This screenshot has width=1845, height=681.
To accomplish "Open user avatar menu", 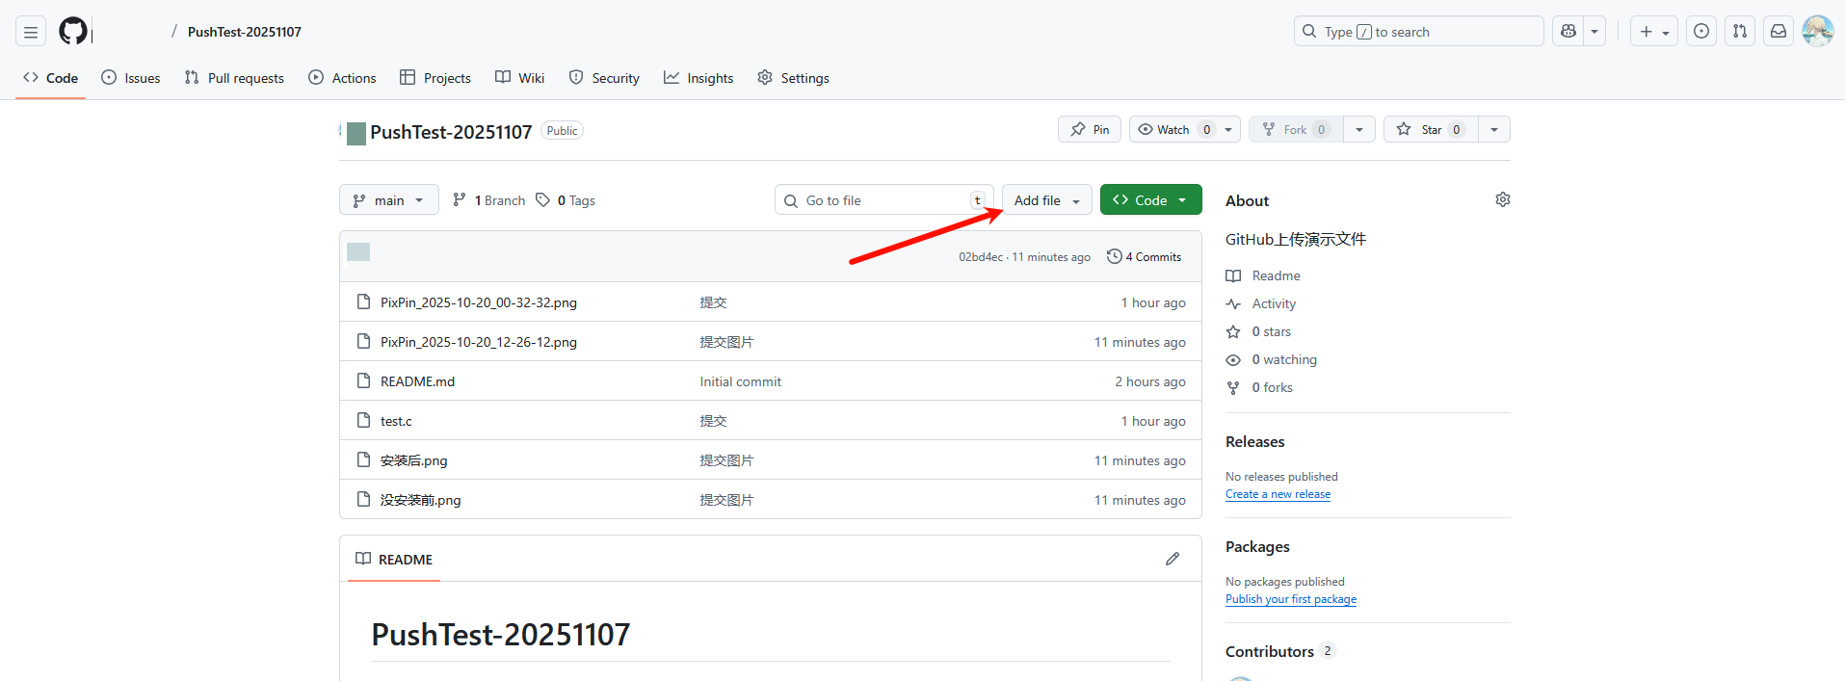I will click(x=1817, y=31).
